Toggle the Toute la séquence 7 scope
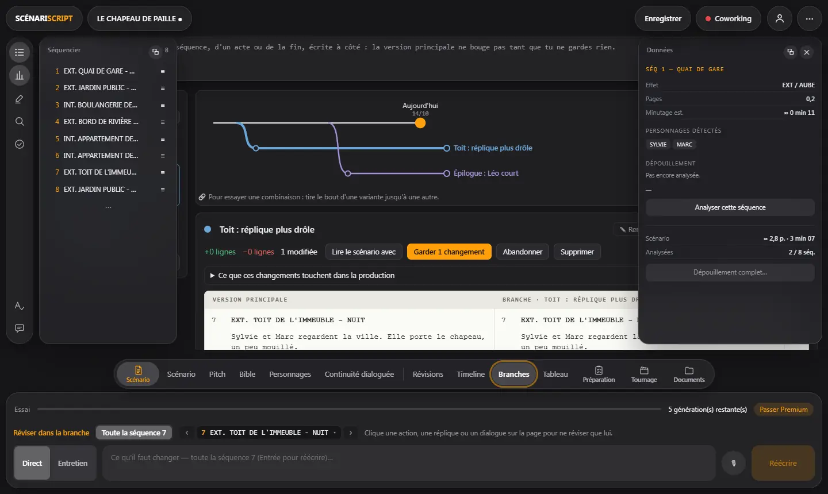Viewport: 828px width, 494px height. coord(134,433)
